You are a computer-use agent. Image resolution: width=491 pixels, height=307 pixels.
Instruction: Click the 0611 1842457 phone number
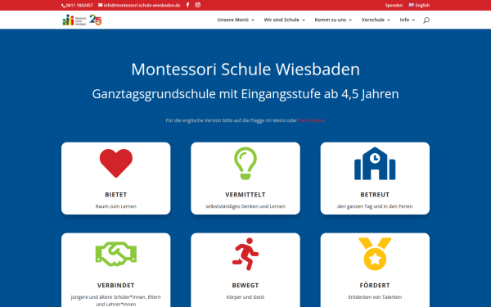tap(79, 6)
